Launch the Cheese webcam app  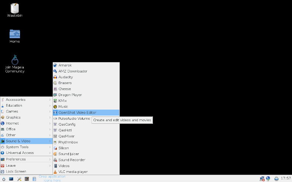tap(86, 89)
